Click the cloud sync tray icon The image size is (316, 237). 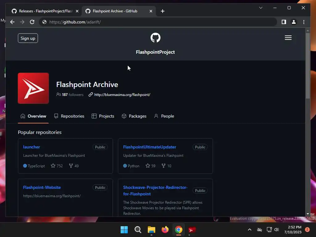click(x=260, y=230)
